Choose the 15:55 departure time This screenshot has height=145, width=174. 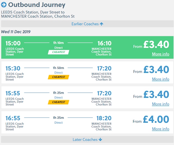click(x=13, y=93)
